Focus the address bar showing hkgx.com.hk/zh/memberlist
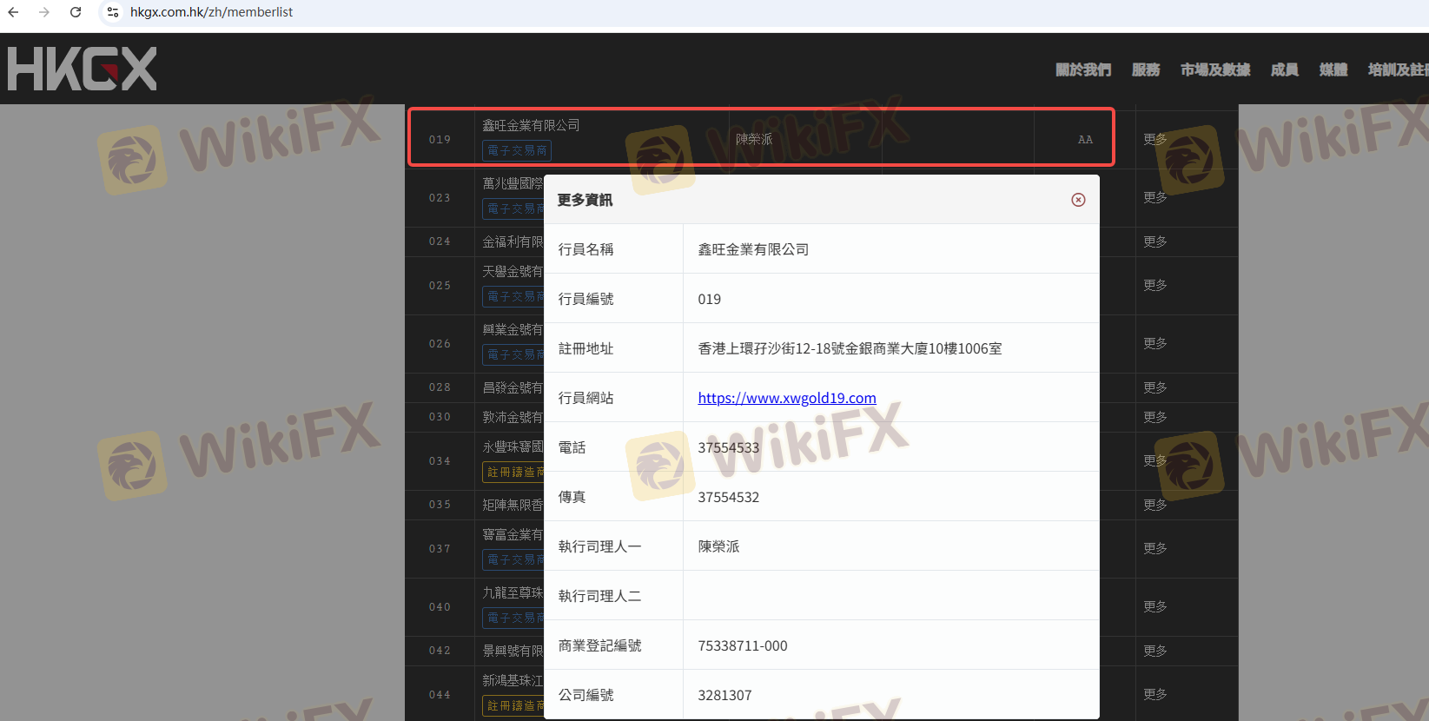This screenshot has height=721, width=1429. [x=211, y=12]
